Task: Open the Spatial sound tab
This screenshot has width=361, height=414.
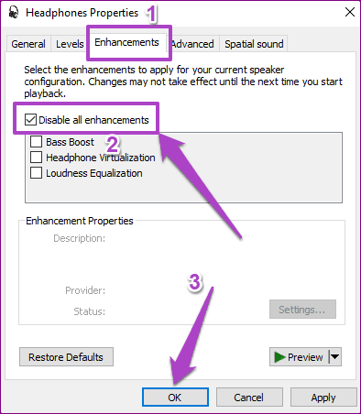Action: [x=254, y=44]
